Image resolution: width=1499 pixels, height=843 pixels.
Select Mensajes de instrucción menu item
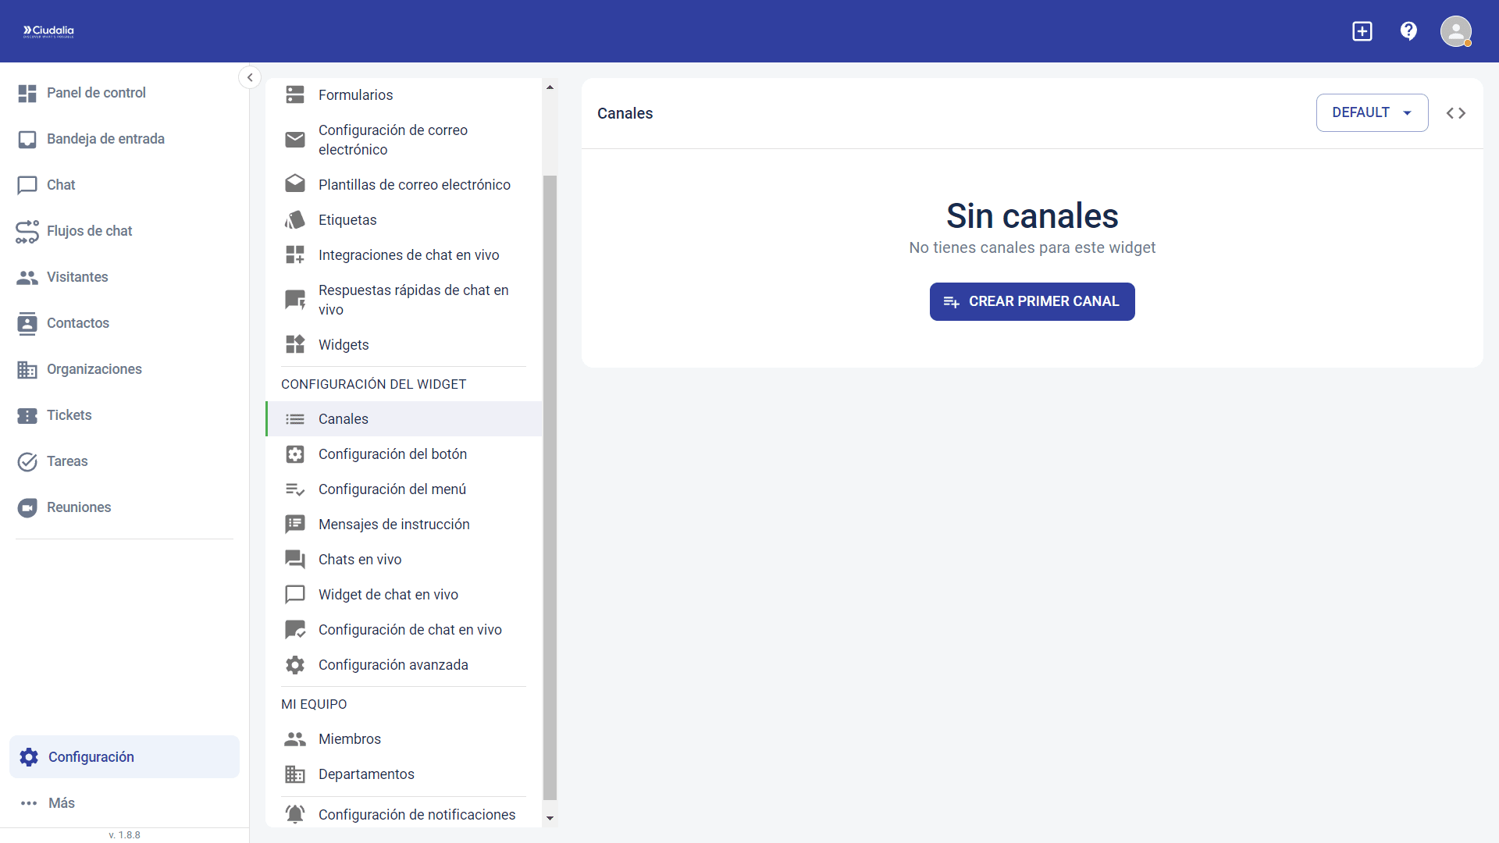click(x=393, y=525)
